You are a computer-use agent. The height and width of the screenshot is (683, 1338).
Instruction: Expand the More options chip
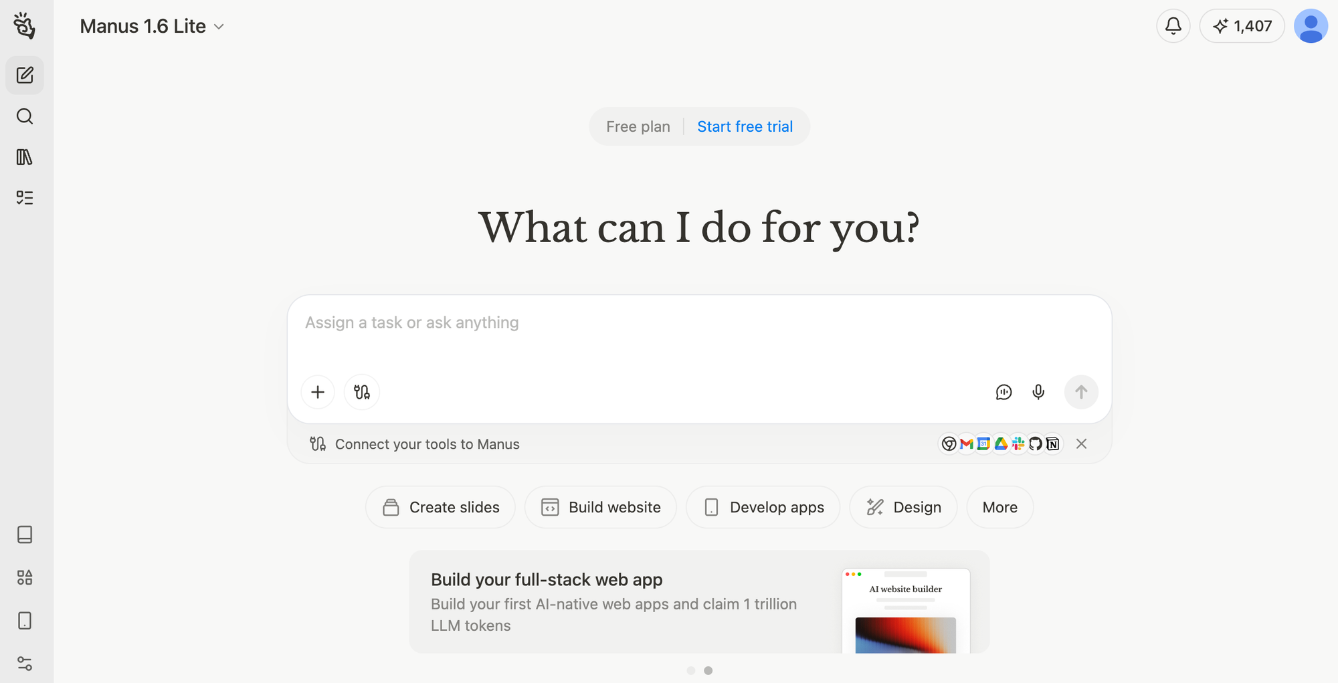[x=999, y=508]
